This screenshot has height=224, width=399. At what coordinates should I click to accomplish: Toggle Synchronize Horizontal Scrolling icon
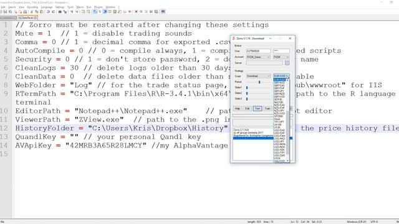coord(88,12)
